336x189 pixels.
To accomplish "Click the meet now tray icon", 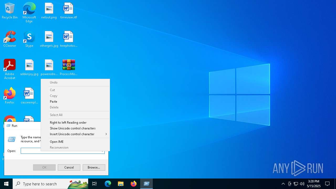I will (x=290, y=184).
